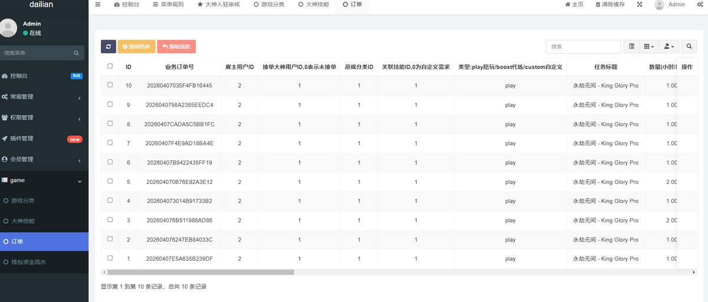Check the checkbox for order ID 7

[110, 143]
